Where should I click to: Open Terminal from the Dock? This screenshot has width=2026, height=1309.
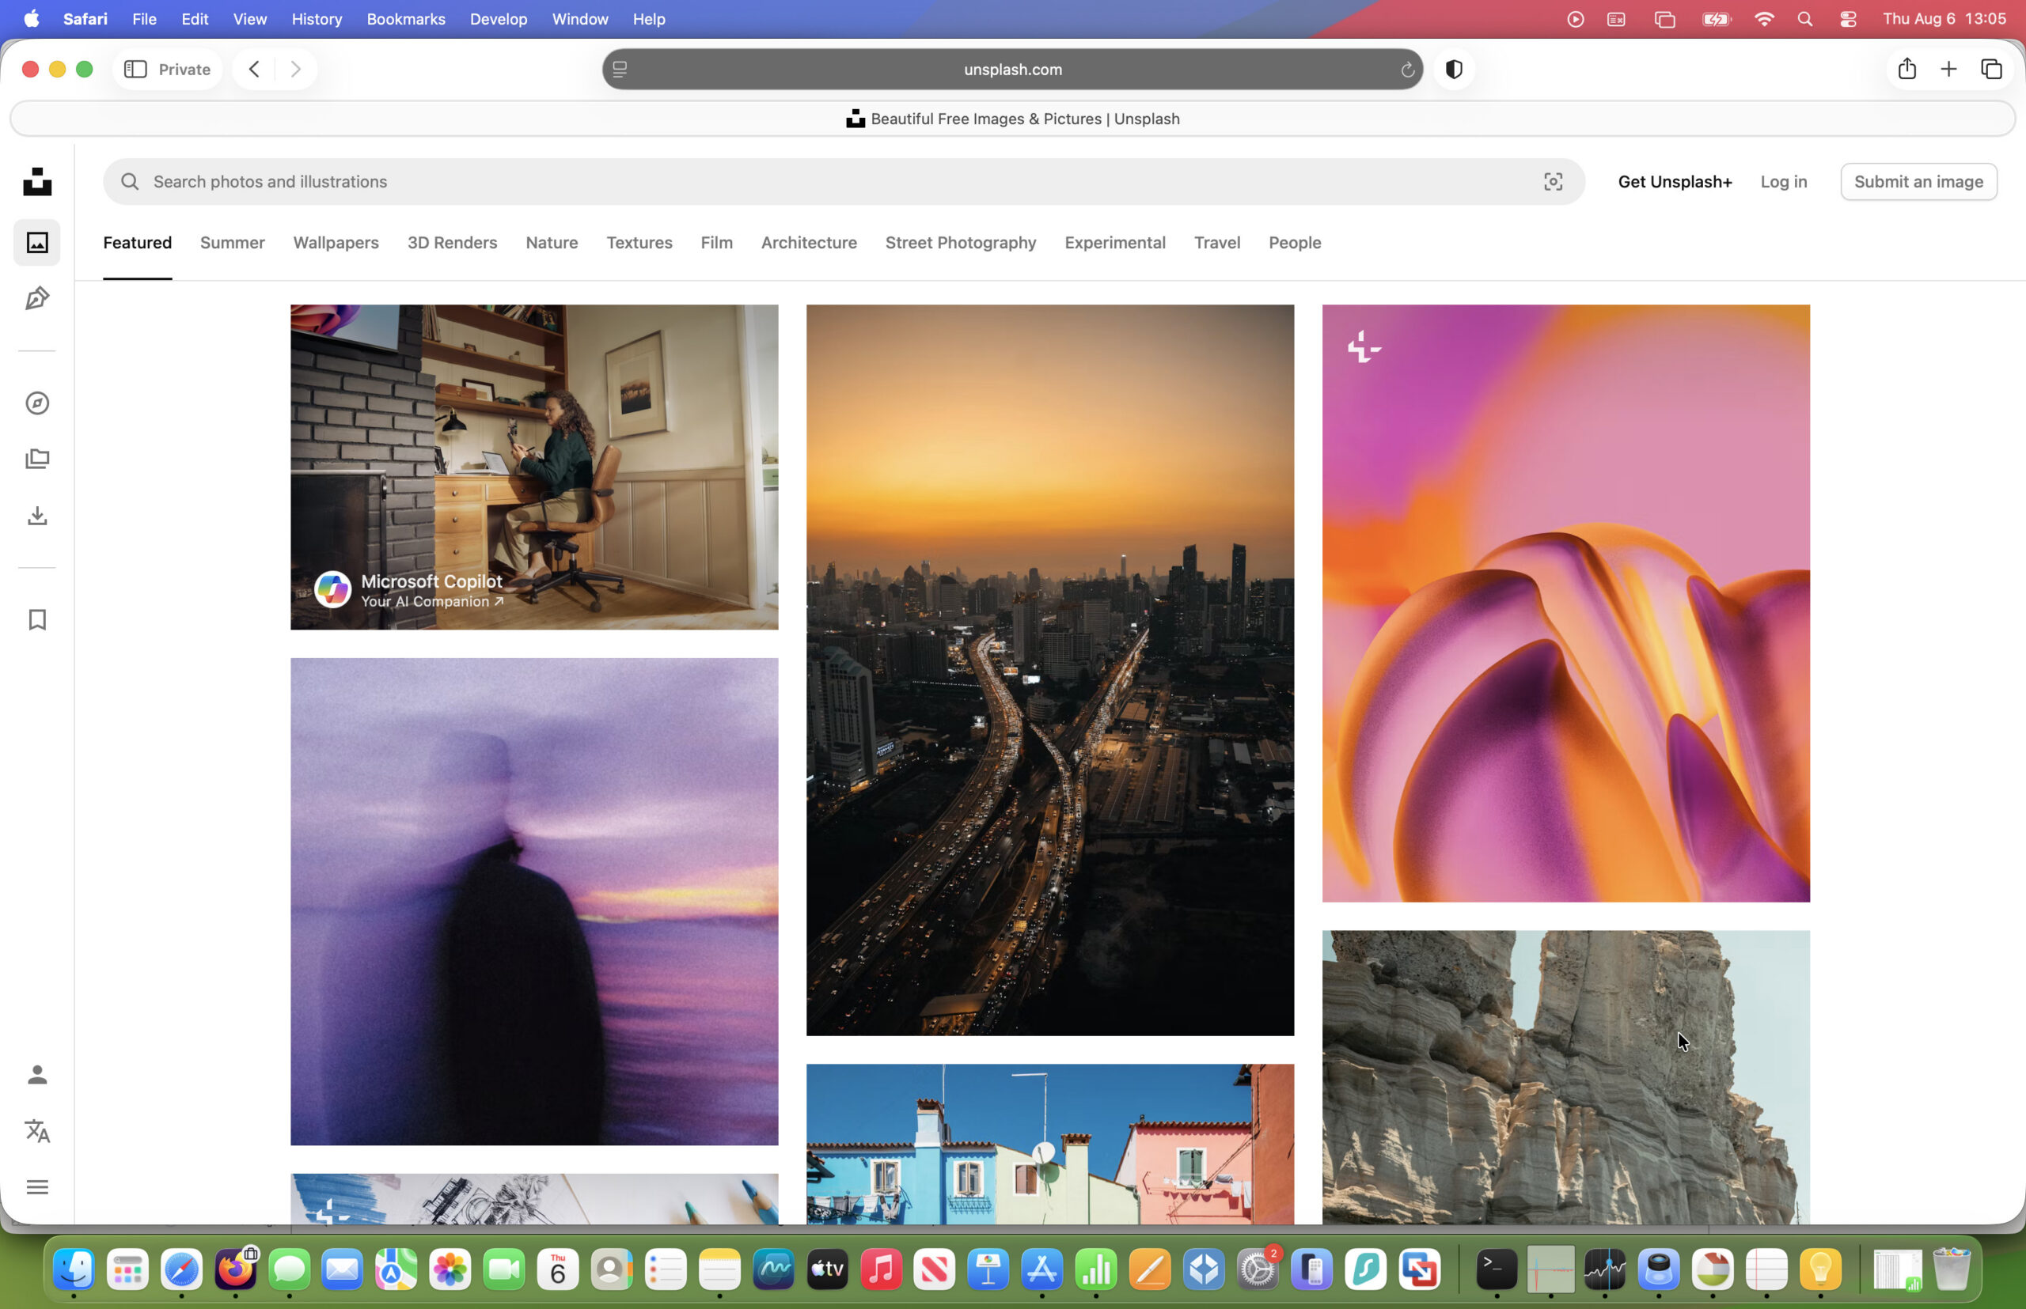point(1496,1270)
